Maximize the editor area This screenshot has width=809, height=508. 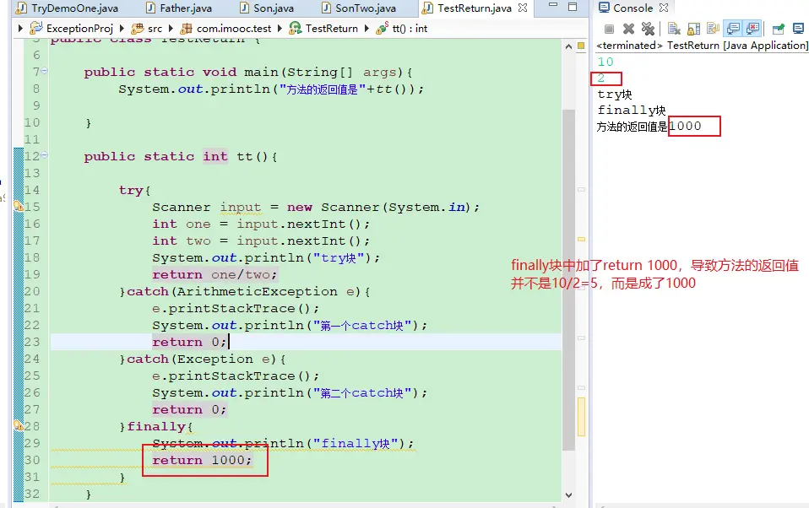point(573,7)
